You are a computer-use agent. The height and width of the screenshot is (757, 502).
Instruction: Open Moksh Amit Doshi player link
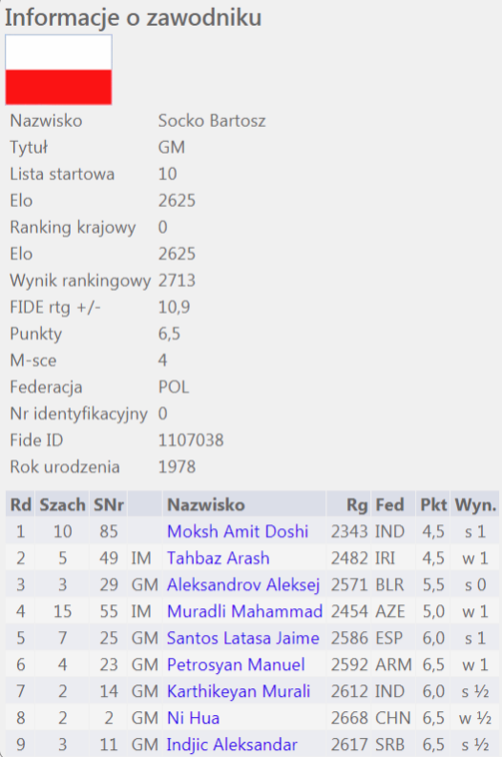(238, 532)
